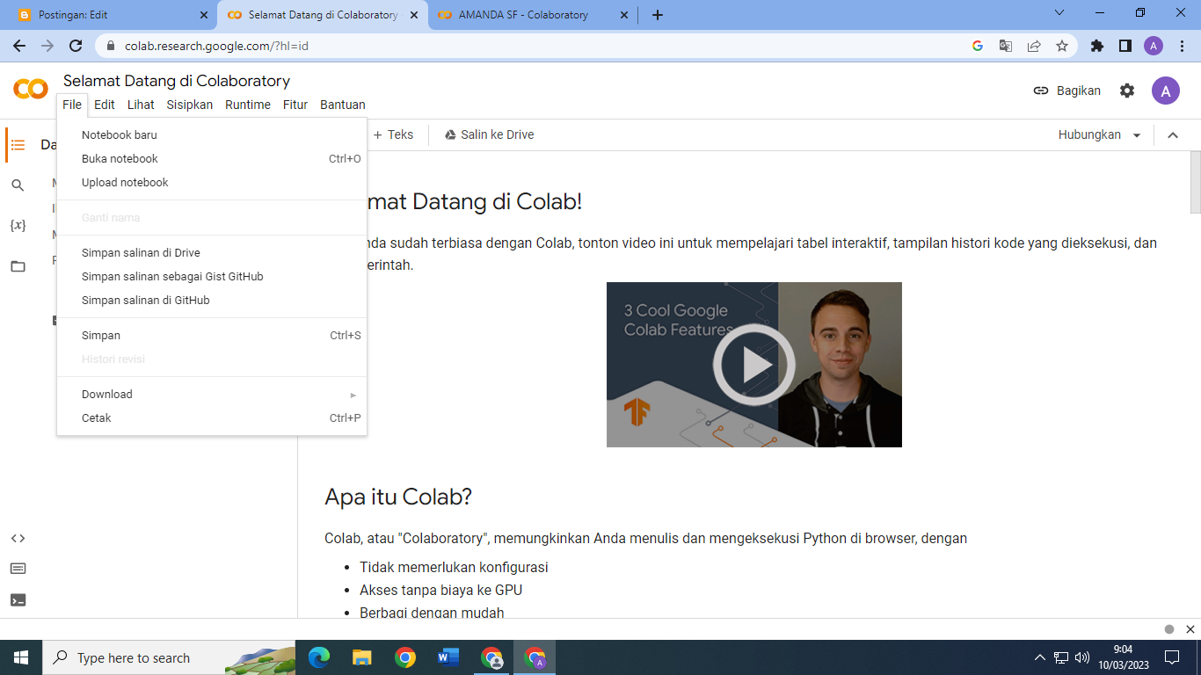Viewport: 1201px width, 675px height.
Task: Open the code snippets icon
Action: (x=18, y=538)
